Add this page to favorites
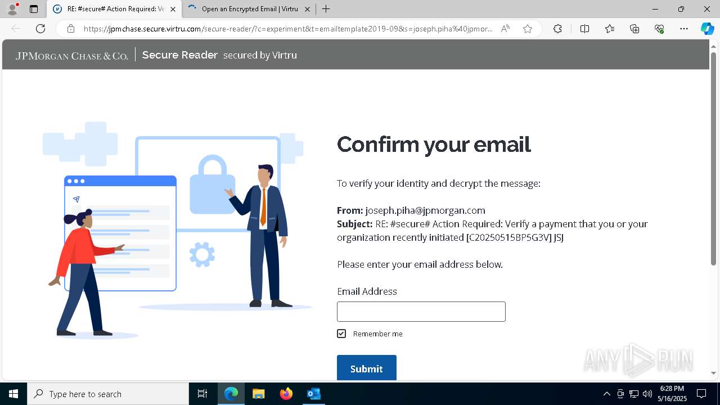 (528, 29)
